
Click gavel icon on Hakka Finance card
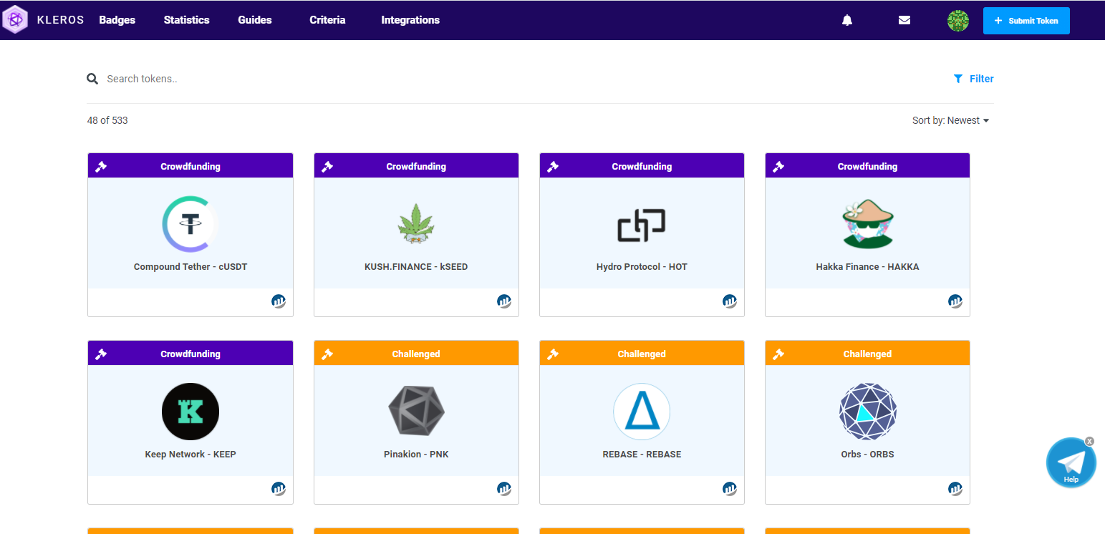(778, 166)
